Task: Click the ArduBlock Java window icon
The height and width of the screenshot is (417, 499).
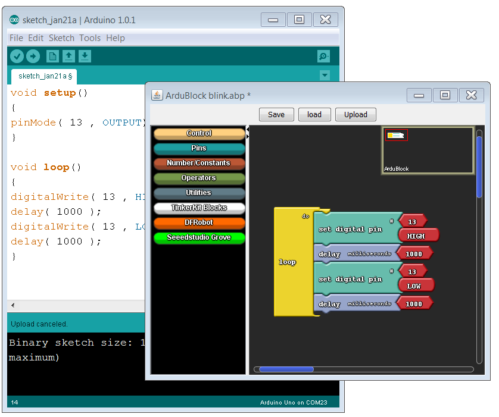Action: pyautogui.click(x=157, y=95)
